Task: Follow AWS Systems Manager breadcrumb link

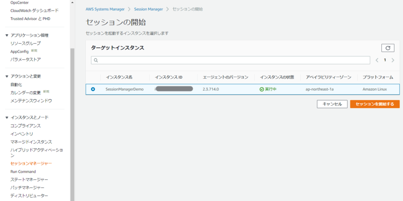Action: (105, 9)
